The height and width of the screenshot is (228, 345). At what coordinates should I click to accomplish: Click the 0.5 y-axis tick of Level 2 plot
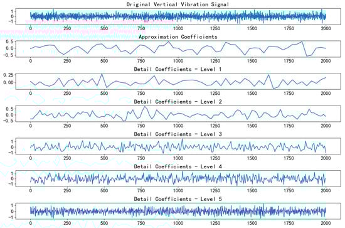(x=10, y=109)
